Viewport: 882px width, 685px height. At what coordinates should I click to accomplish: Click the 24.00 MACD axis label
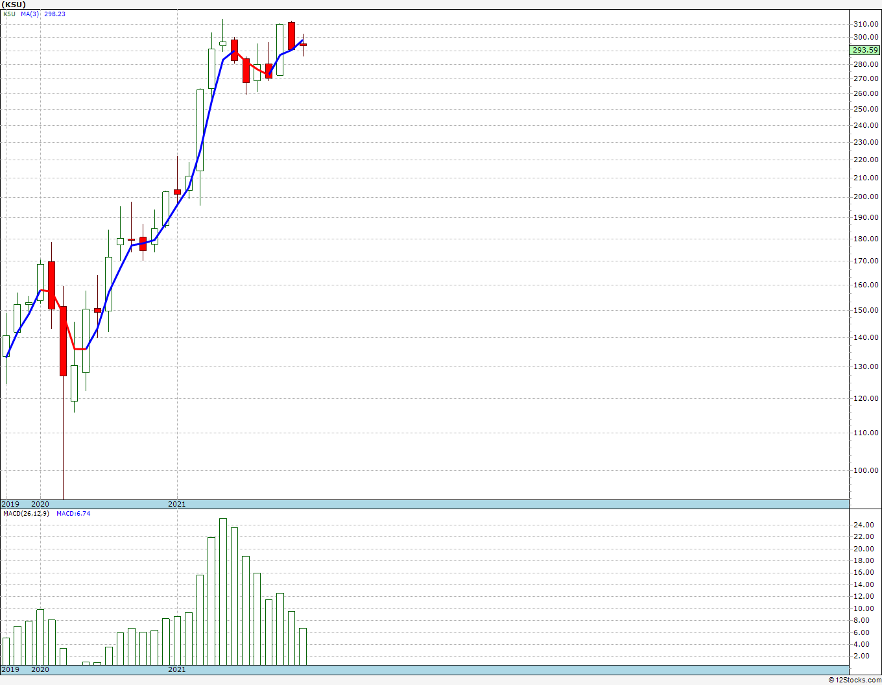(x=863, y=525)
